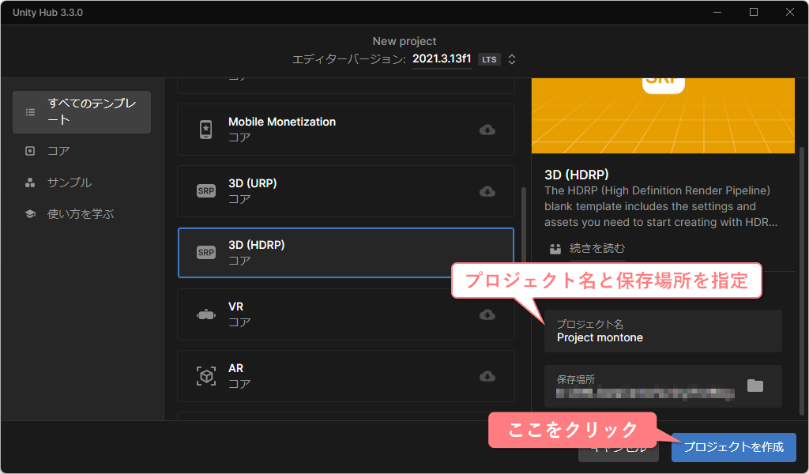Select the AR template

pos(346,376)
